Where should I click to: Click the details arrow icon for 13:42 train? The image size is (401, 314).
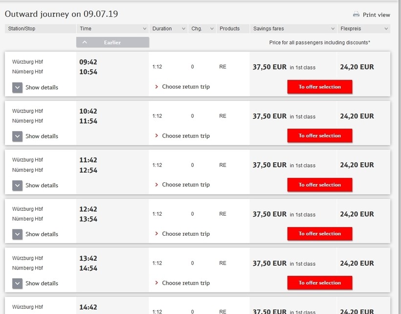tap(18, 283)
